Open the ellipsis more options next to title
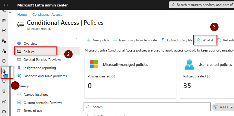This screenshot has height=116, width=234. [x=111, y=23]
